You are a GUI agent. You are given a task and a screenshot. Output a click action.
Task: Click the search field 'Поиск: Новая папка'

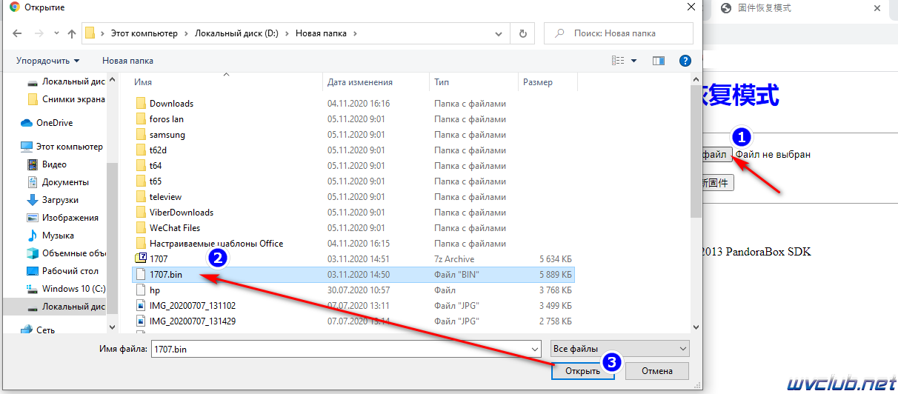pyautogui.click(x=619, y=33)
